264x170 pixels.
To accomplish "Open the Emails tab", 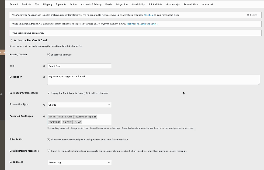I will (109, 4).
